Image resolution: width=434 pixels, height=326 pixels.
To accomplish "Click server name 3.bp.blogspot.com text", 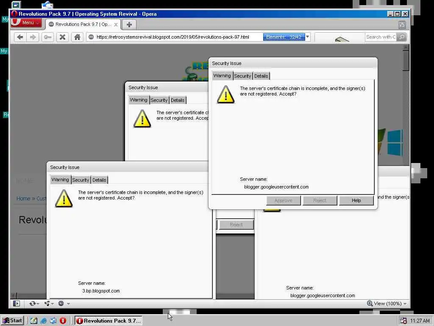I will pyautogui.click(x=101, y=291).
